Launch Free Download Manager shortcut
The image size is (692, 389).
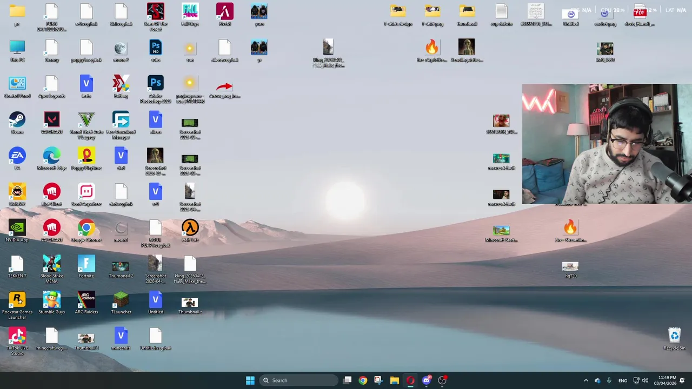tap(121, 125)
